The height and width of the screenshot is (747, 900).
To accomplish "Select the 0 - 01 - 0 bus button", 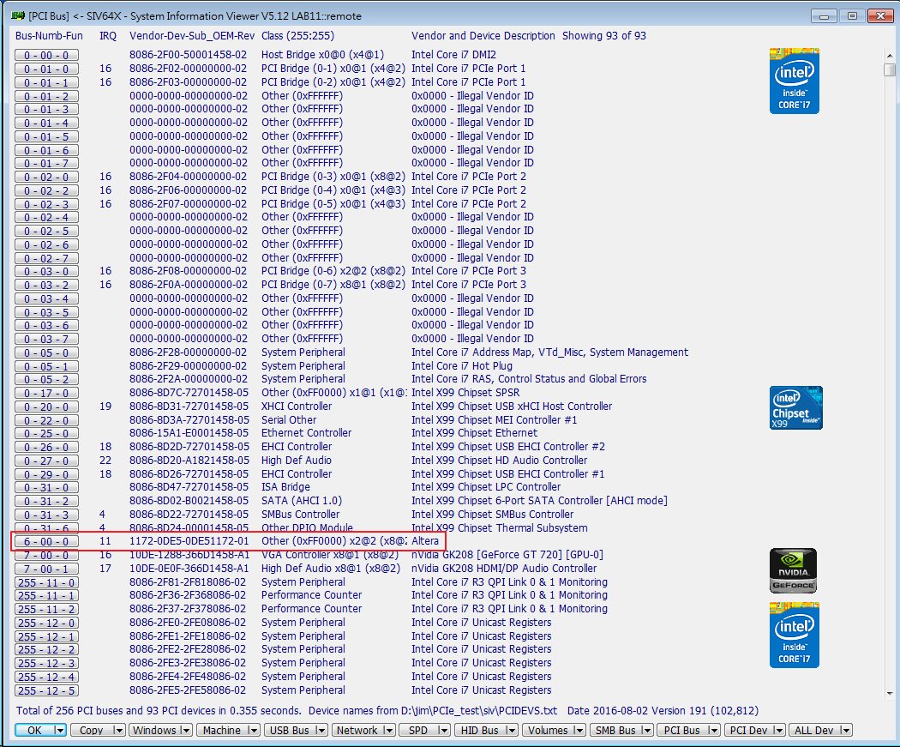I will (46, 69).
